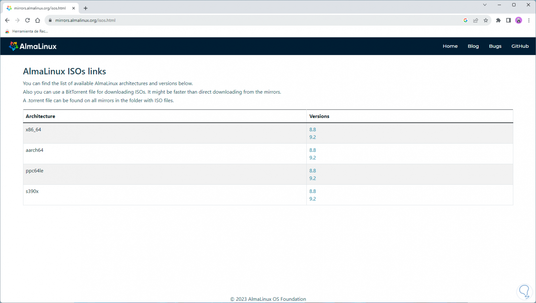Click the ppc64le architecture cell
Viewport: 536px width, 303px height.
tap(165, 174)
